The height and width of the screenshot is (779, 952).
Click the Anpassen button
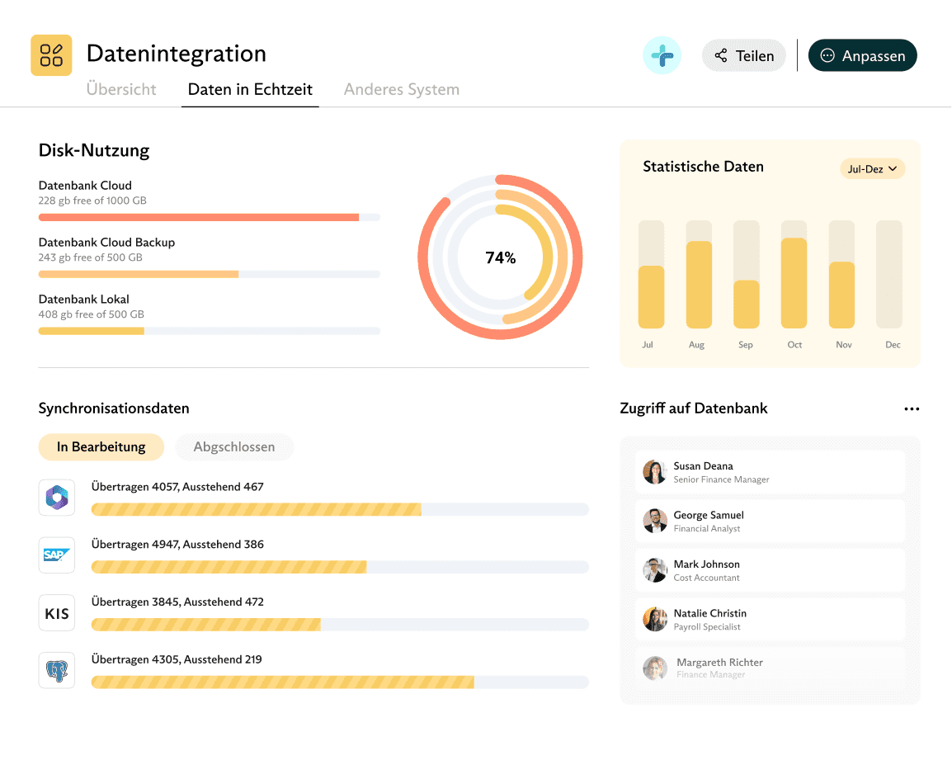[862, 56]
